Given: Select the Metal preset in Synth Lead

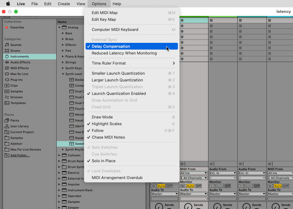Looking at the screenshot, I should [x=79, y=115].
